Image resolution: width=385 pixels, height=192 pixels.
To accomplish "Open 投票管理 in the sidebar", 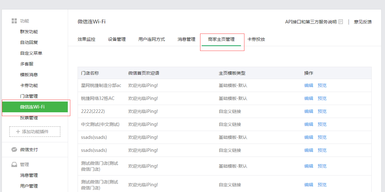I will [x=29, y=118].
